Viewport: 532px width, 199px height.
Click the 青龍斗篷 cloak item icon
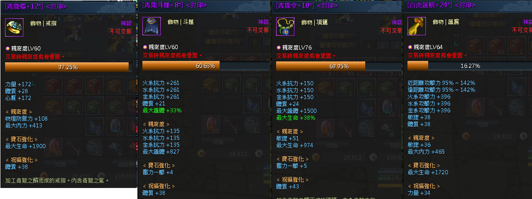pos(151,26)
